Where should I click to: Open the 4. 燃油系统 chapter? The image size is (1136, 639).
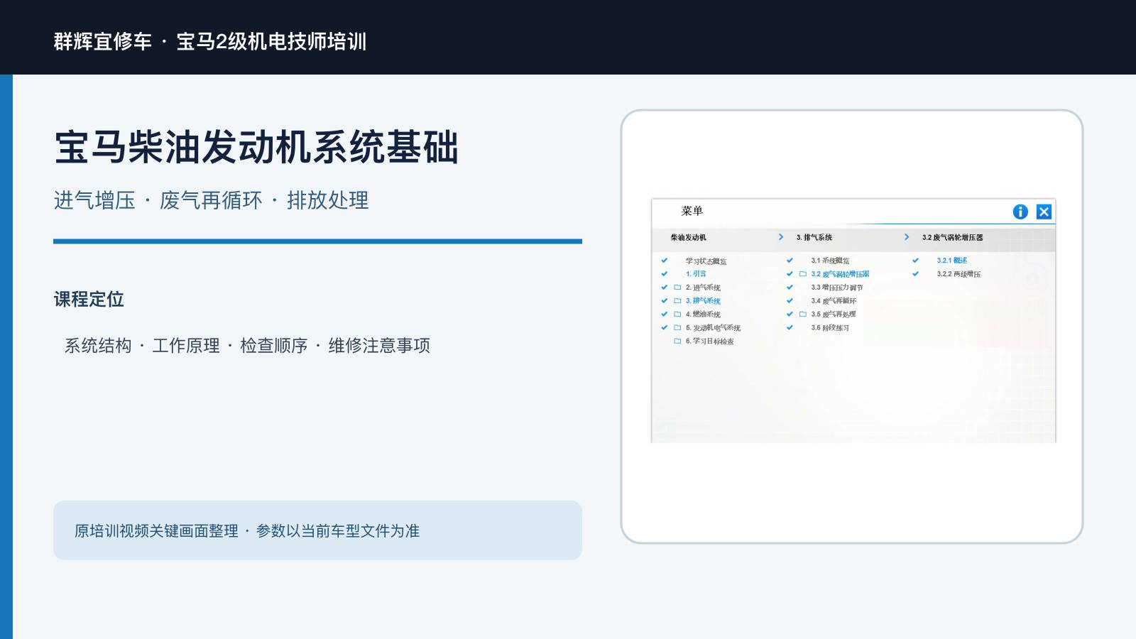pos(703,314)
